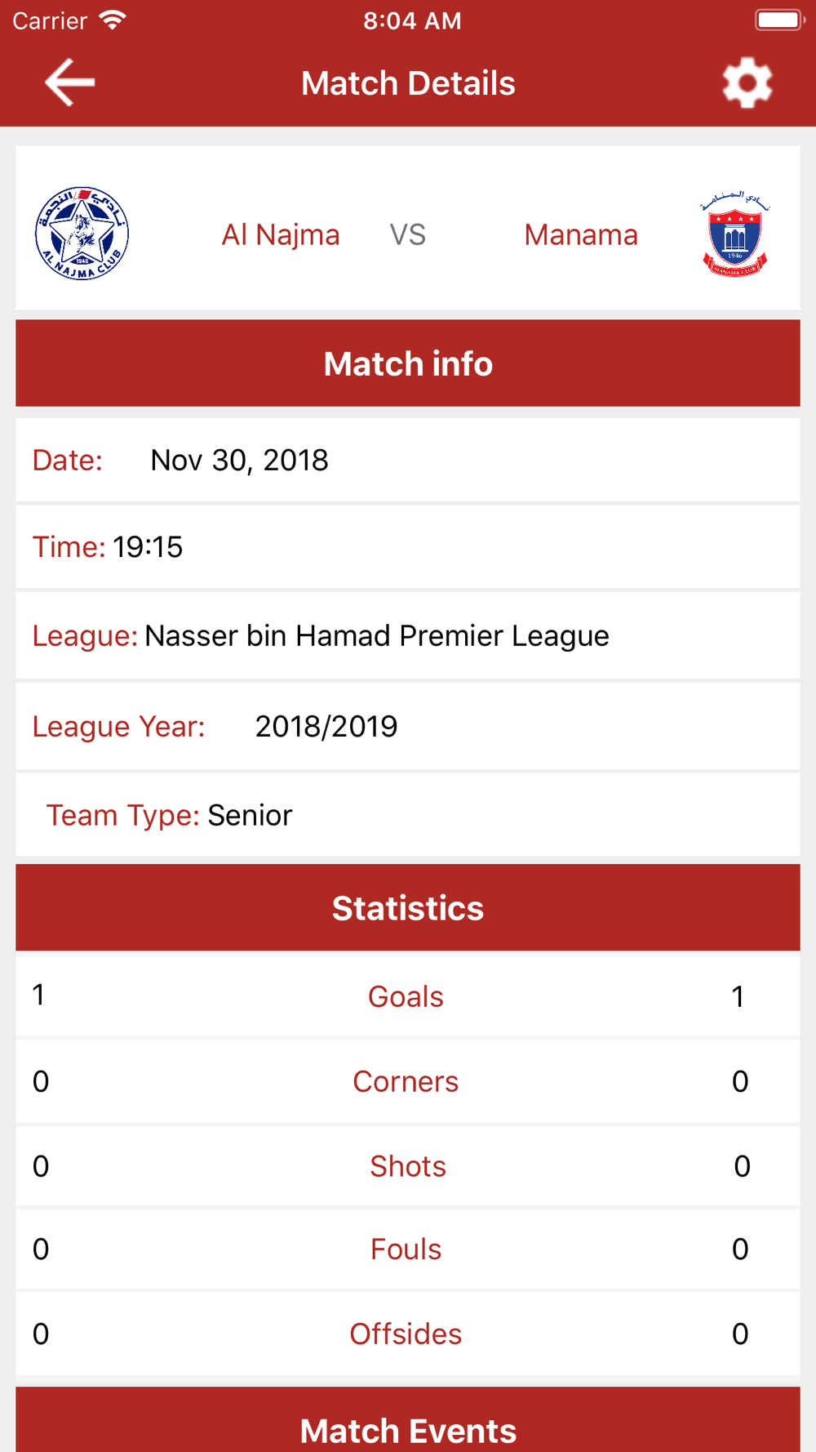Select Nasser bin Hamad Premier League row

point(408,636)
